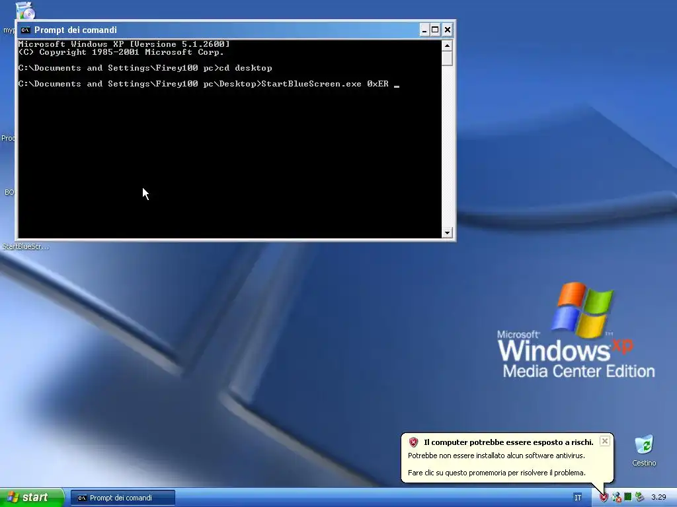
Task: Click the Prompt dei comandi taskbar button
Action: click(x=123, y=498)
